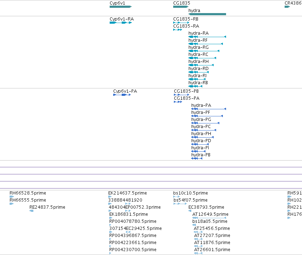Click the hydra-PB protein label
Image resolution: width=302 pixels, height=255 pixels.
coord(201,155)
